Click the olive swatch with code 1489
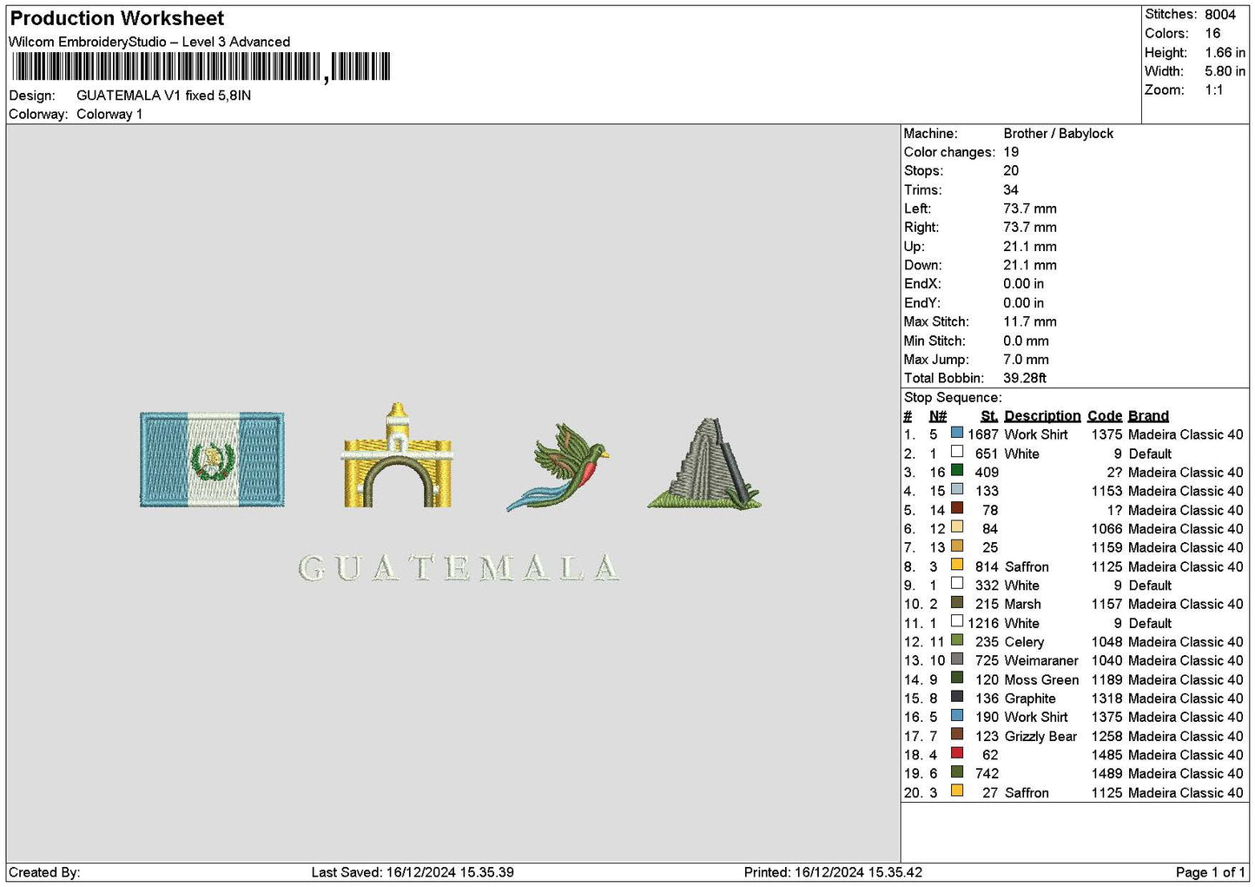The height and width of the screenshot is (887, 1255). pyautogui.click(x=956, y=771)
